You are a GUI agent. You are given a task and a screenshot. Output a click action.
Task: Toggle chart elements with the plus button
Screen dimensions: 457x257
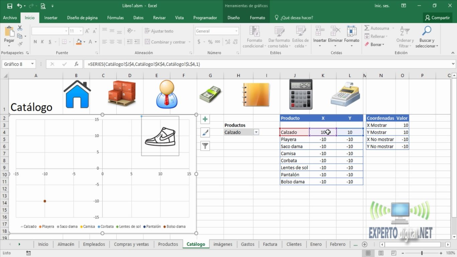[205, 119]
